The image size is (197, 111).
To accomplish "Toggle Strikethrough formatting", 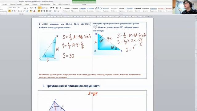I will (18, 11).
